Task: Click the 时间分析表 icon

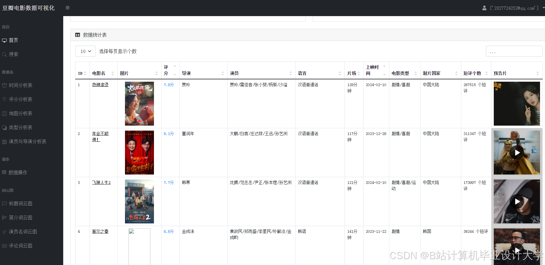Action: click(x=4, y=86)
